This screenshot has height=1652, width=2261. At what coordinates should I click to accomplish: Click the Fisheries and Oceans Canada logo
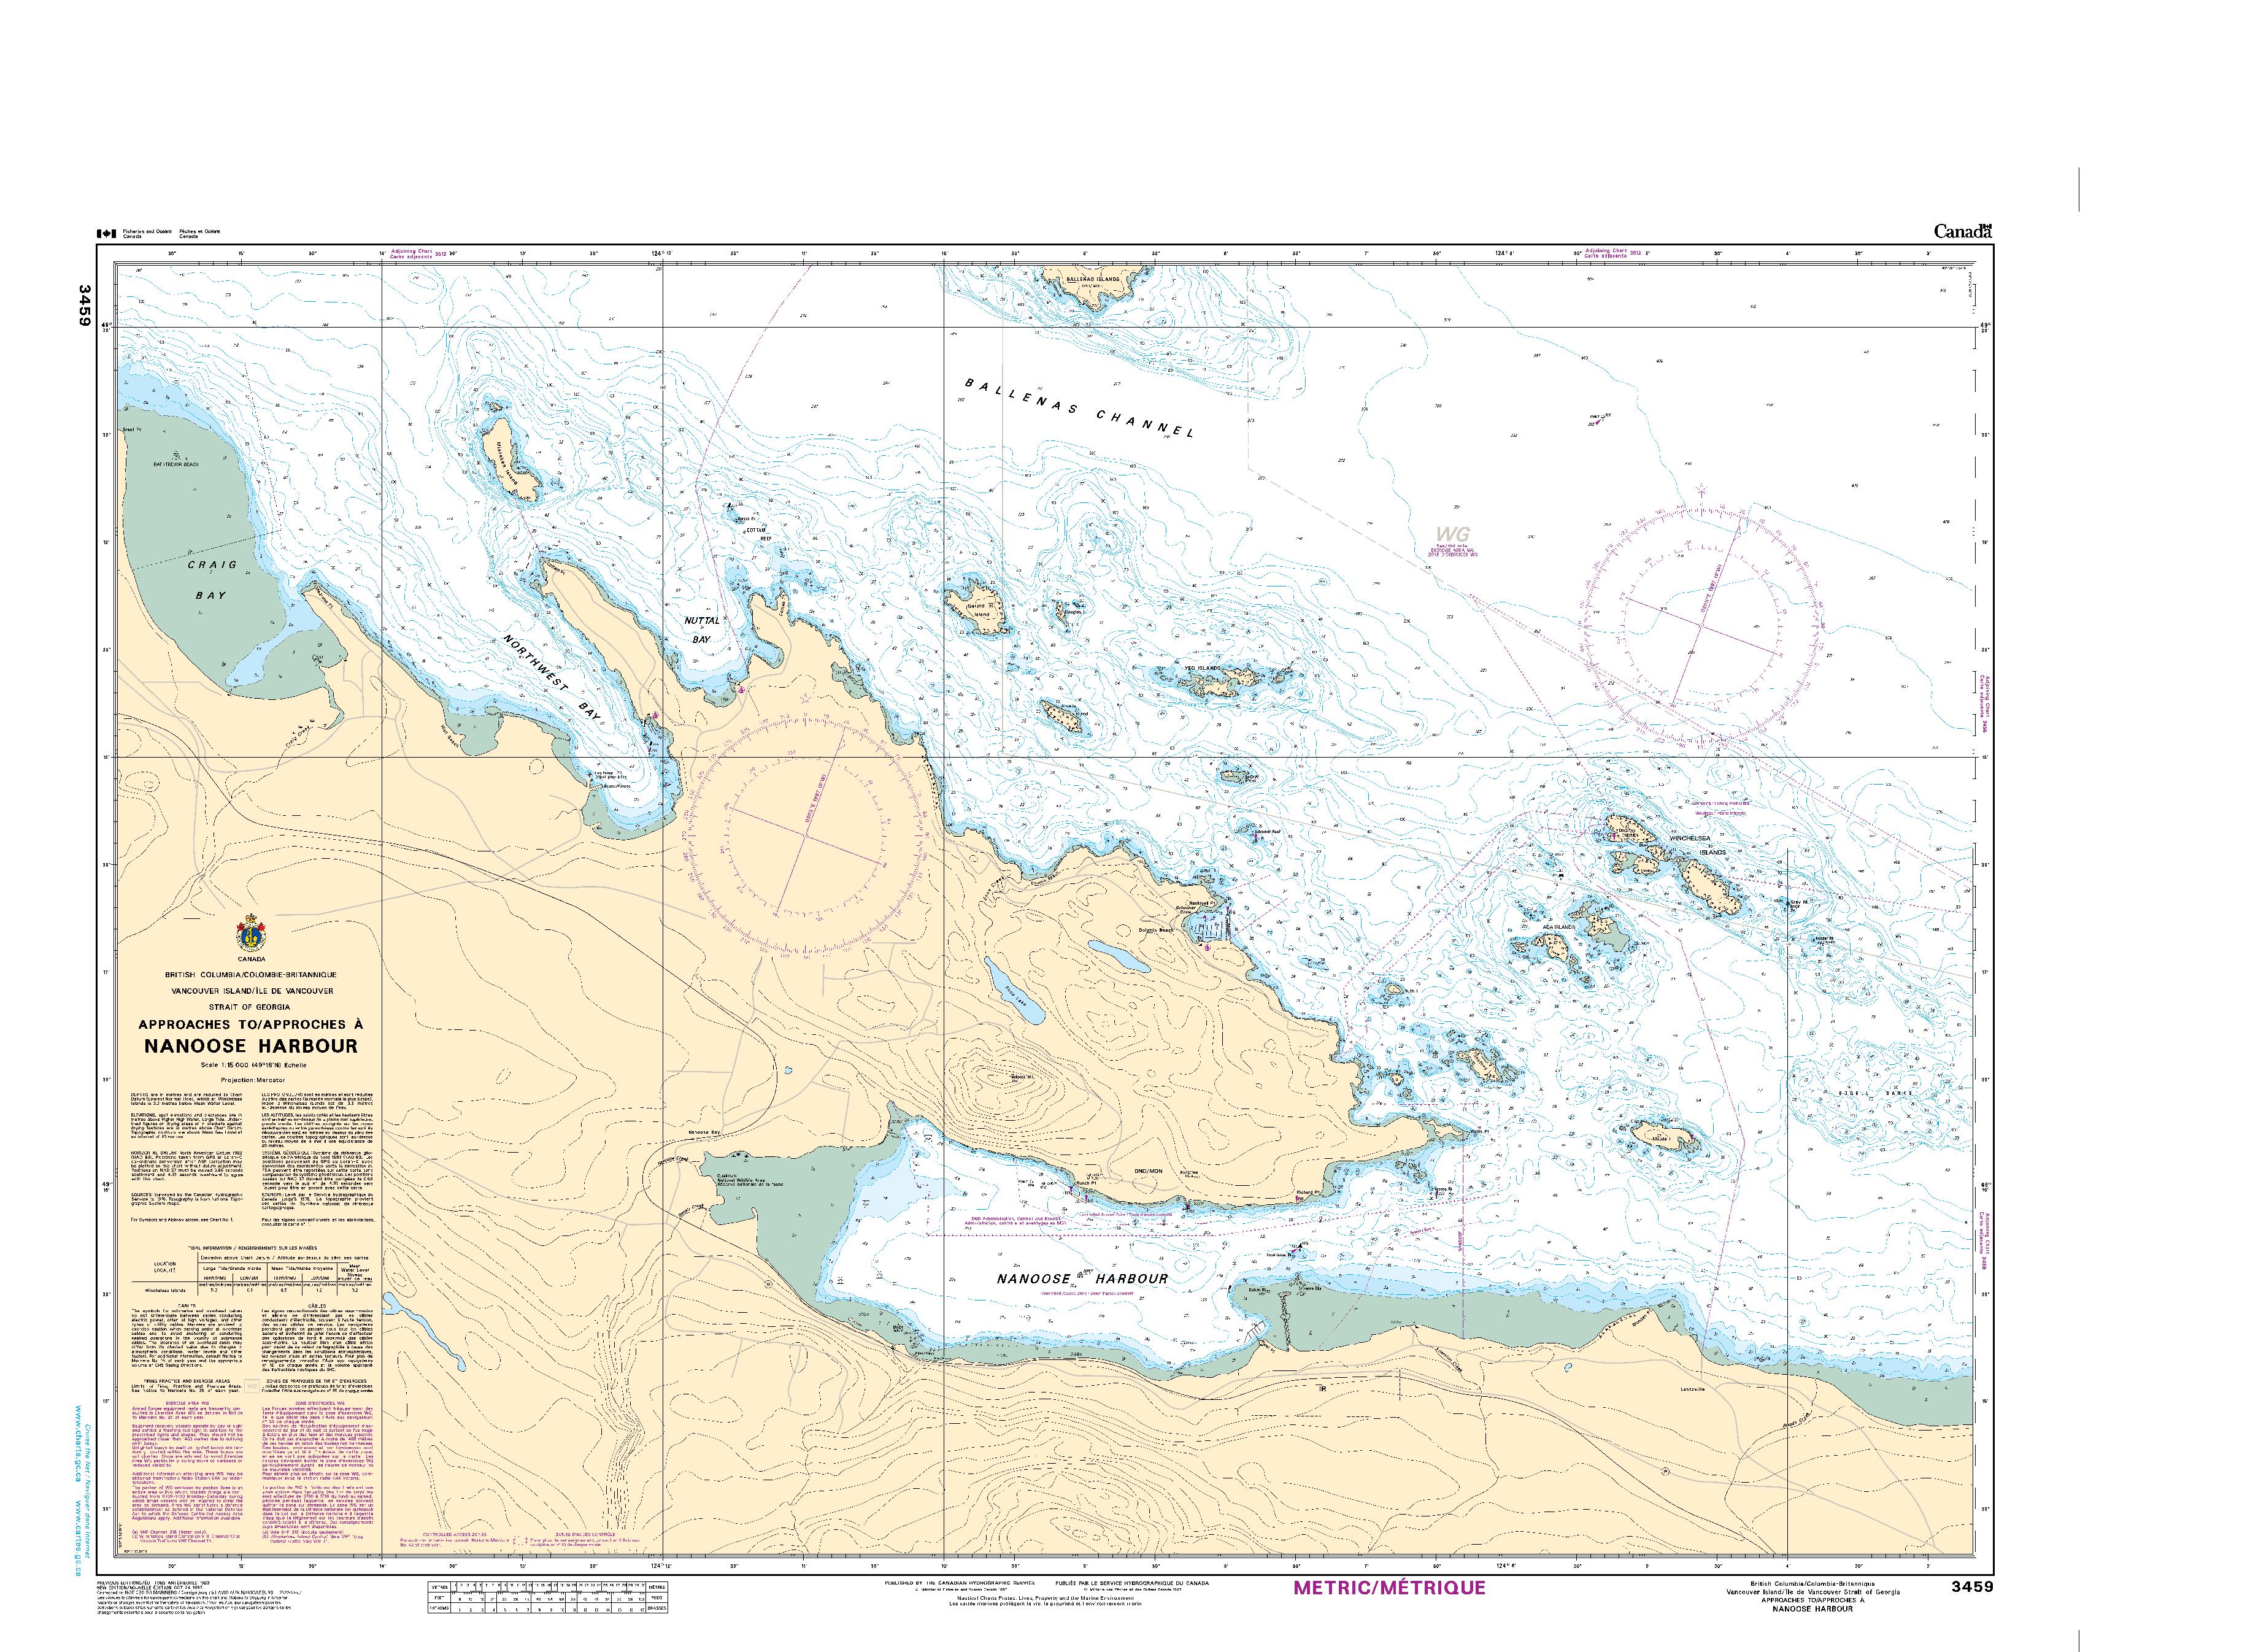158,233
